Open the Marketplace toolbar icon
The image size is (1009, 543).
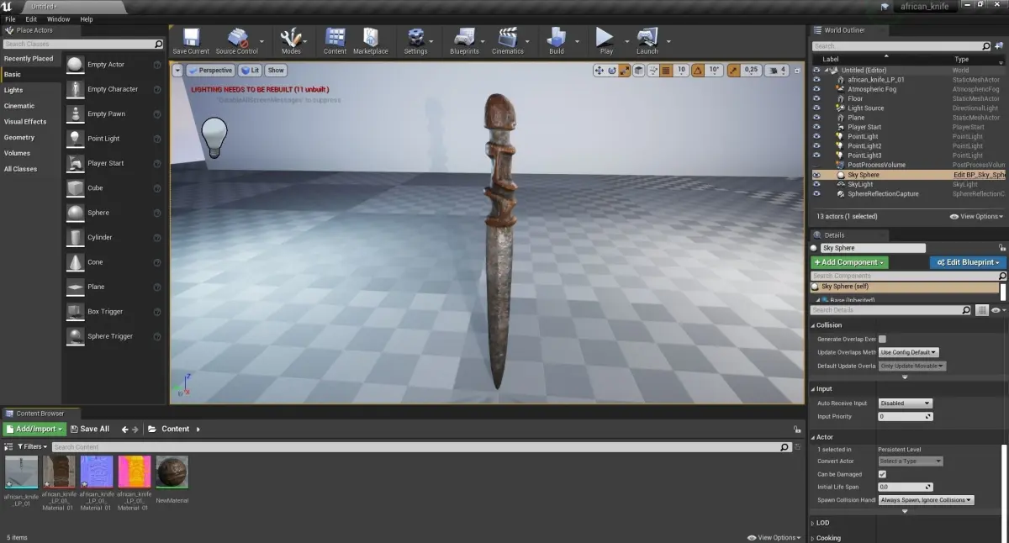tap(371, 37)
